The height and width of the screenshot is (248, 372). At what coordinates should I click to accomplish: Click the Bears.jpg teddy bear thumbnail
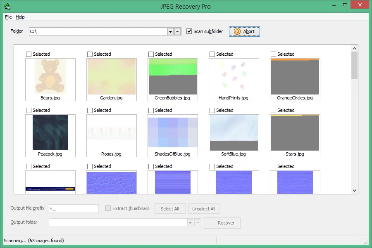50,76
